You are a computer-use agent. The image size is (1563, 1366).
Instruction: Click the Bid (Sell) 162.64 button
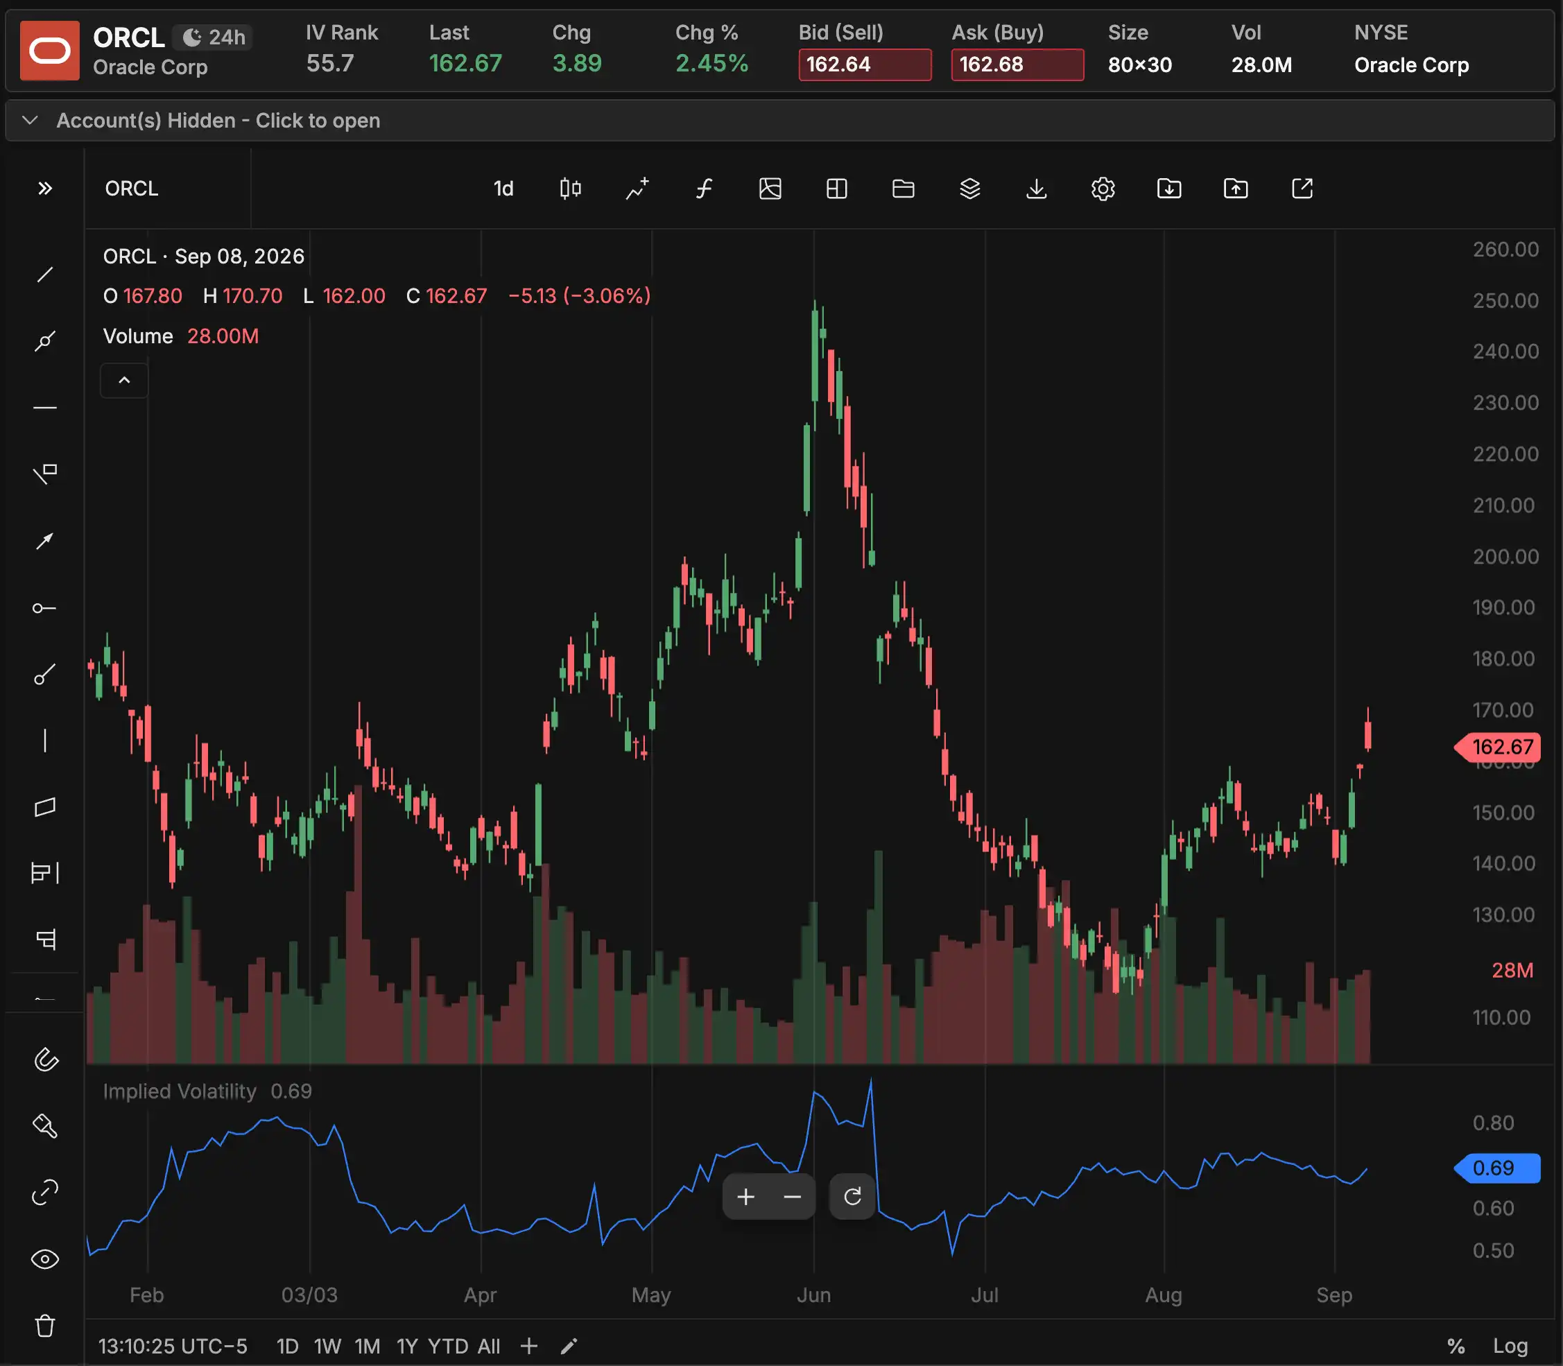[x=865, y=64]
